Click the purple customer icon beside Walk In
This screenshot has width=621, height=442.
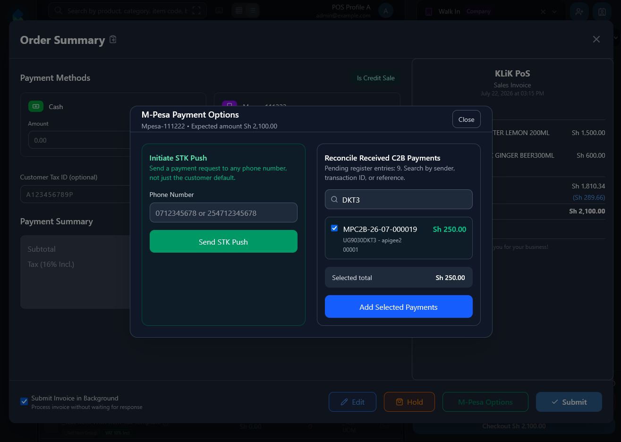[x=428, y=12]
